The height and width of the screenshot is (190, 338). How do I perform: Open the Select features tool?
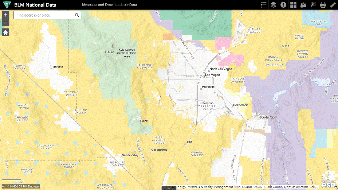point(313,5)
